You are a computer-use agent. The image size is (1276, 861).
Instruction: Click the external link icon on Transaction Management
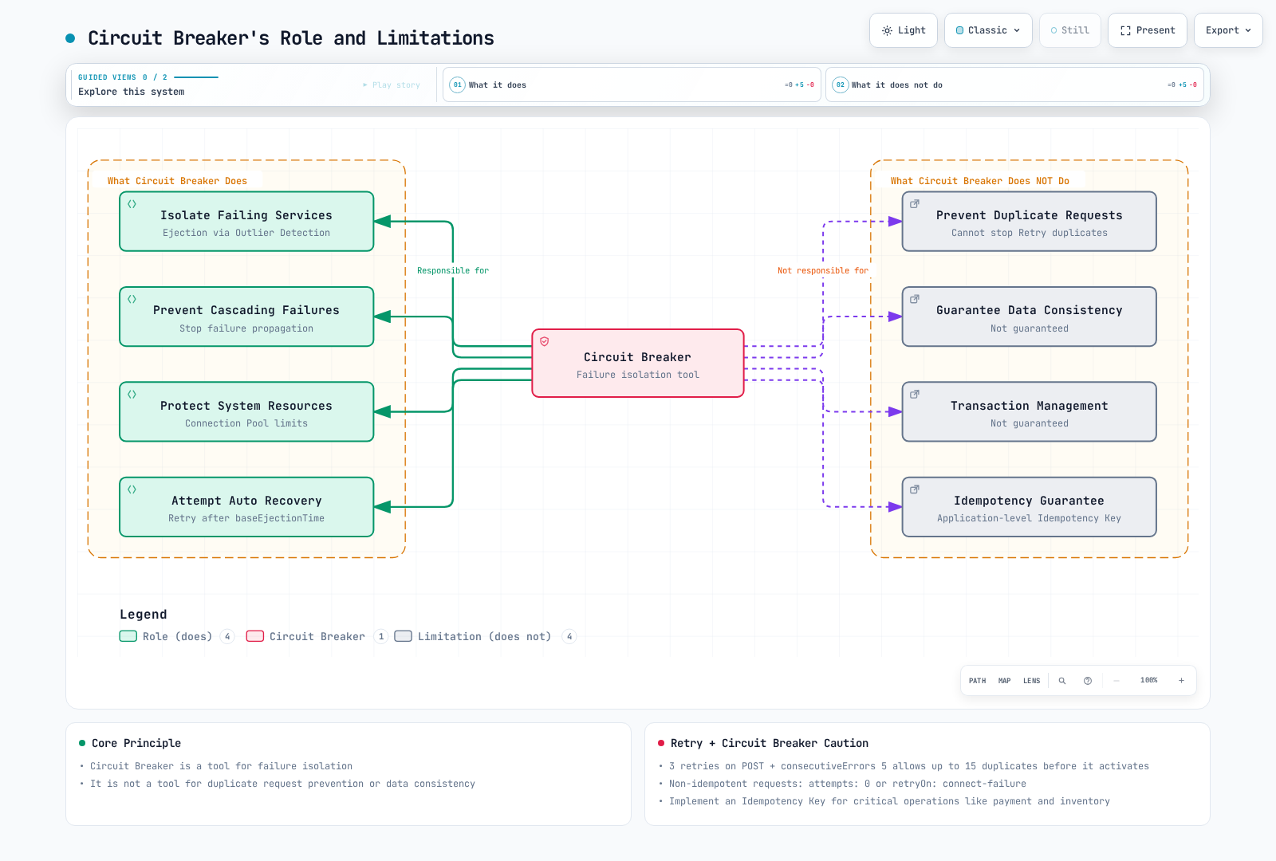pyautogui.click(x=915, y=394)
